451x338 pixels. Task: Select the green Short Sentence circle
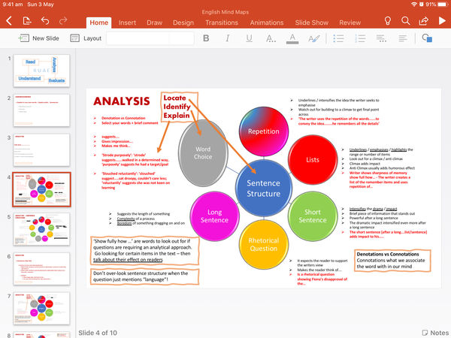click(x=313, y=216)
